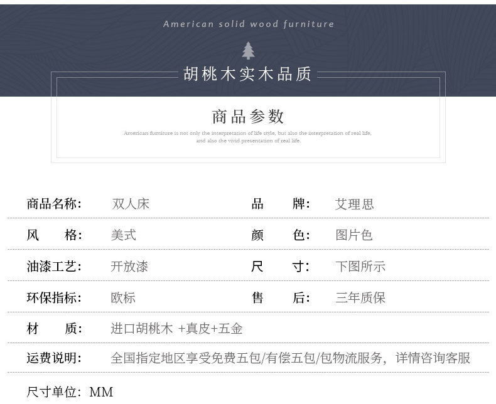Viewport: 496px width, 404px height.
Task: Click the 艾理思 brand value
Action: click(x=355, y=204)
